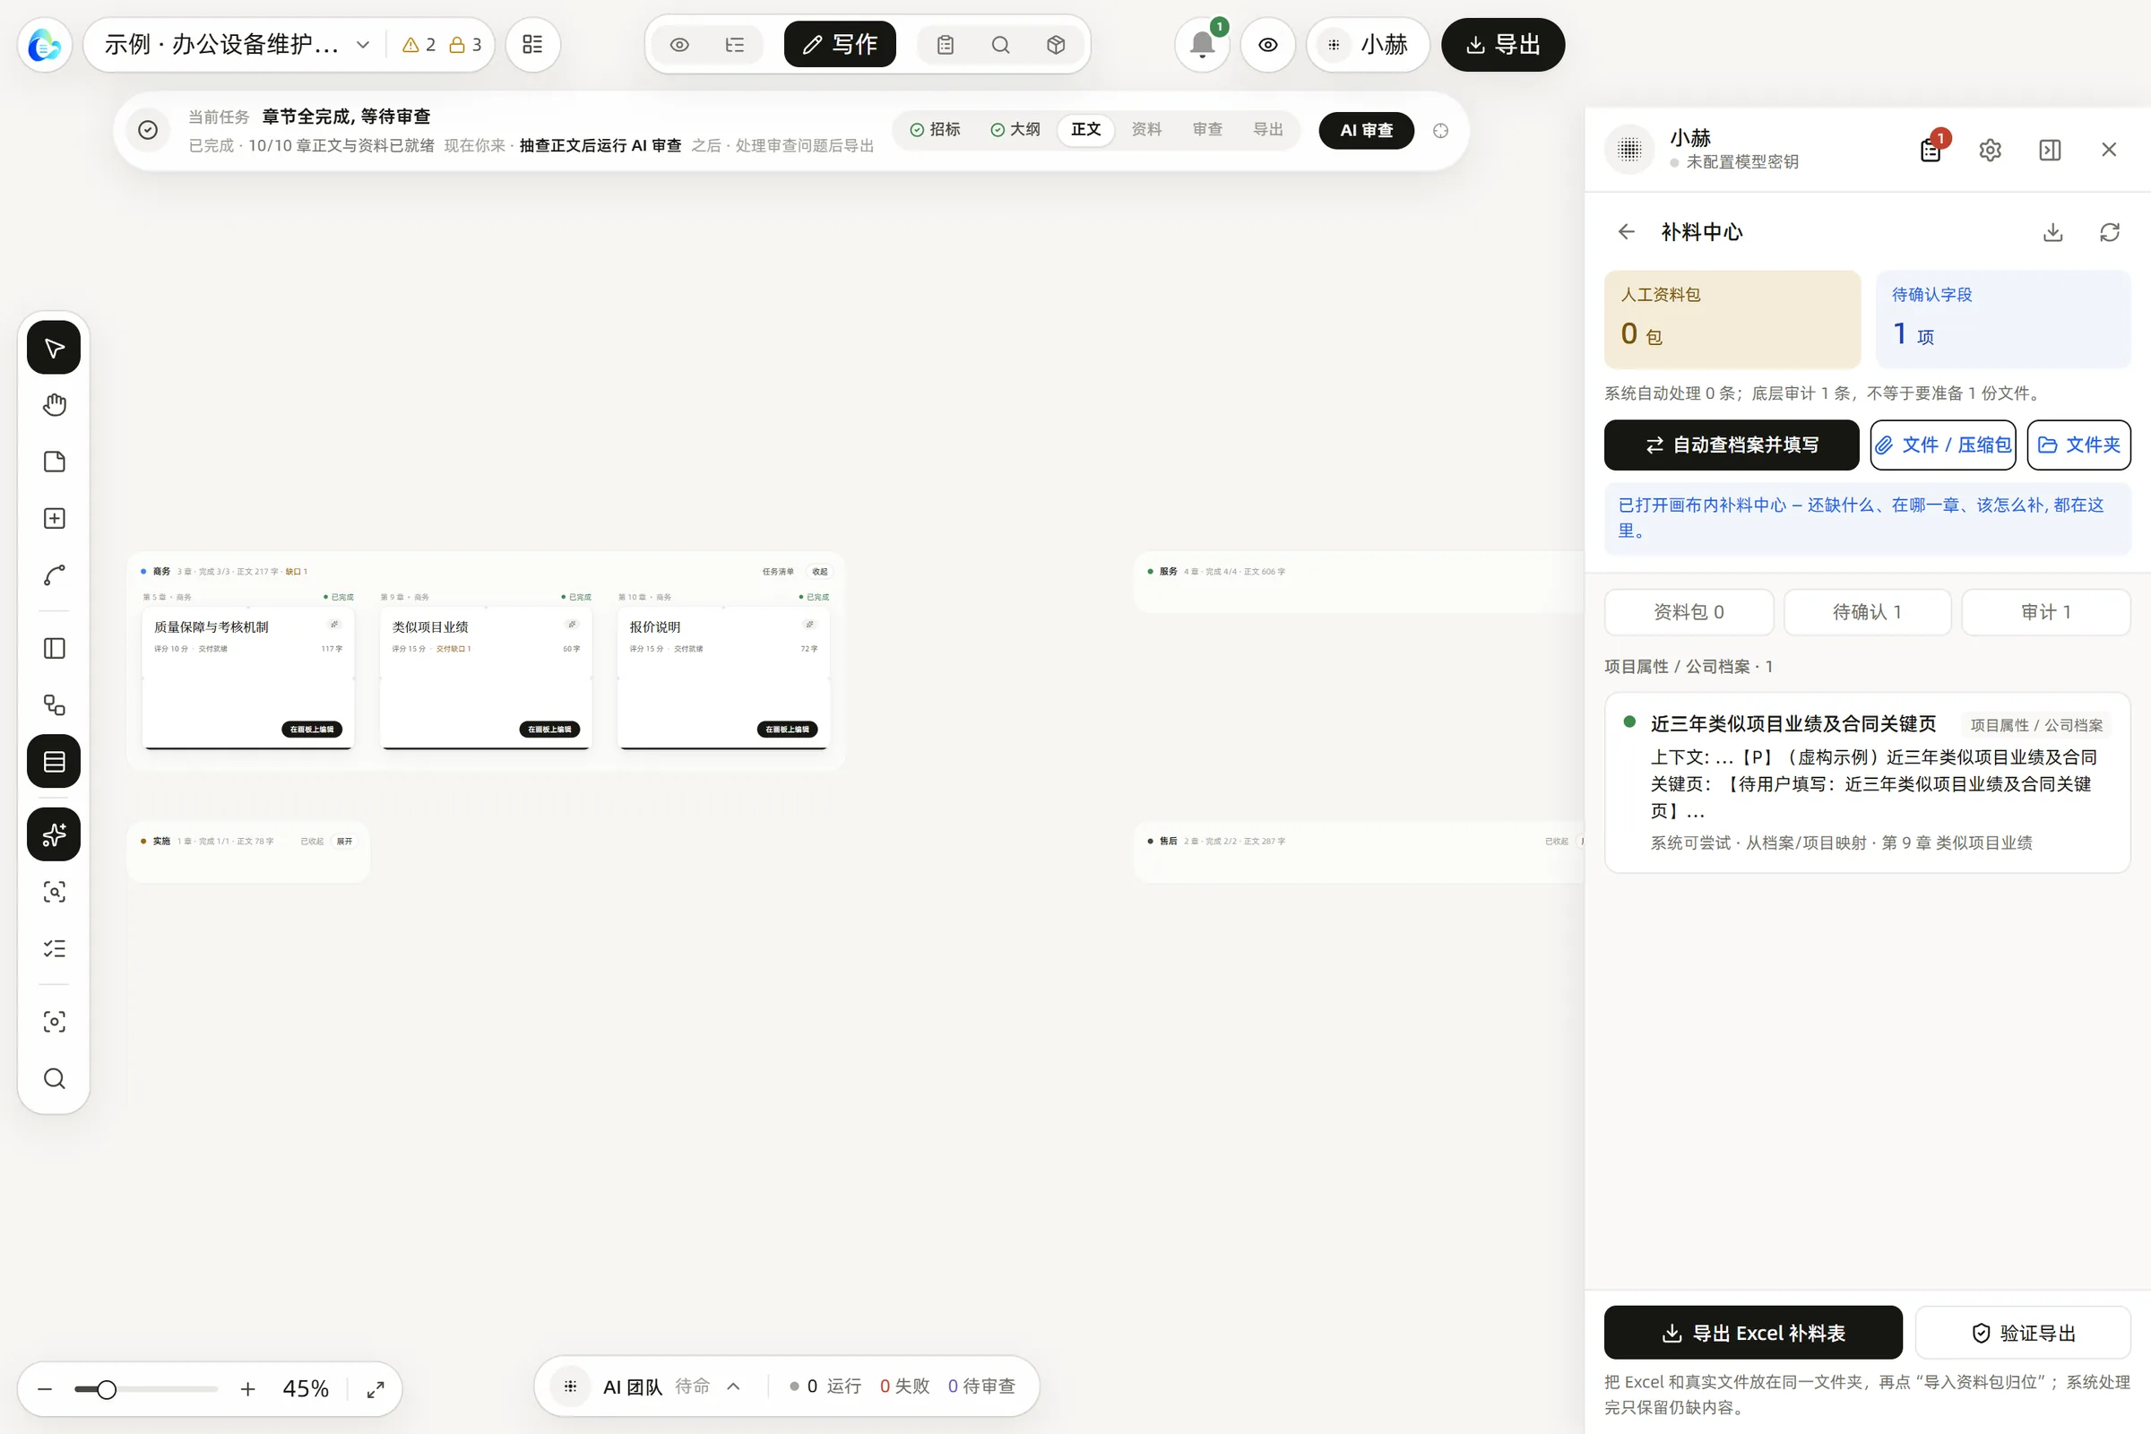Select the 审查 stage step
Screen dimensions: 2151x1434
click(x=1207, y=130)
